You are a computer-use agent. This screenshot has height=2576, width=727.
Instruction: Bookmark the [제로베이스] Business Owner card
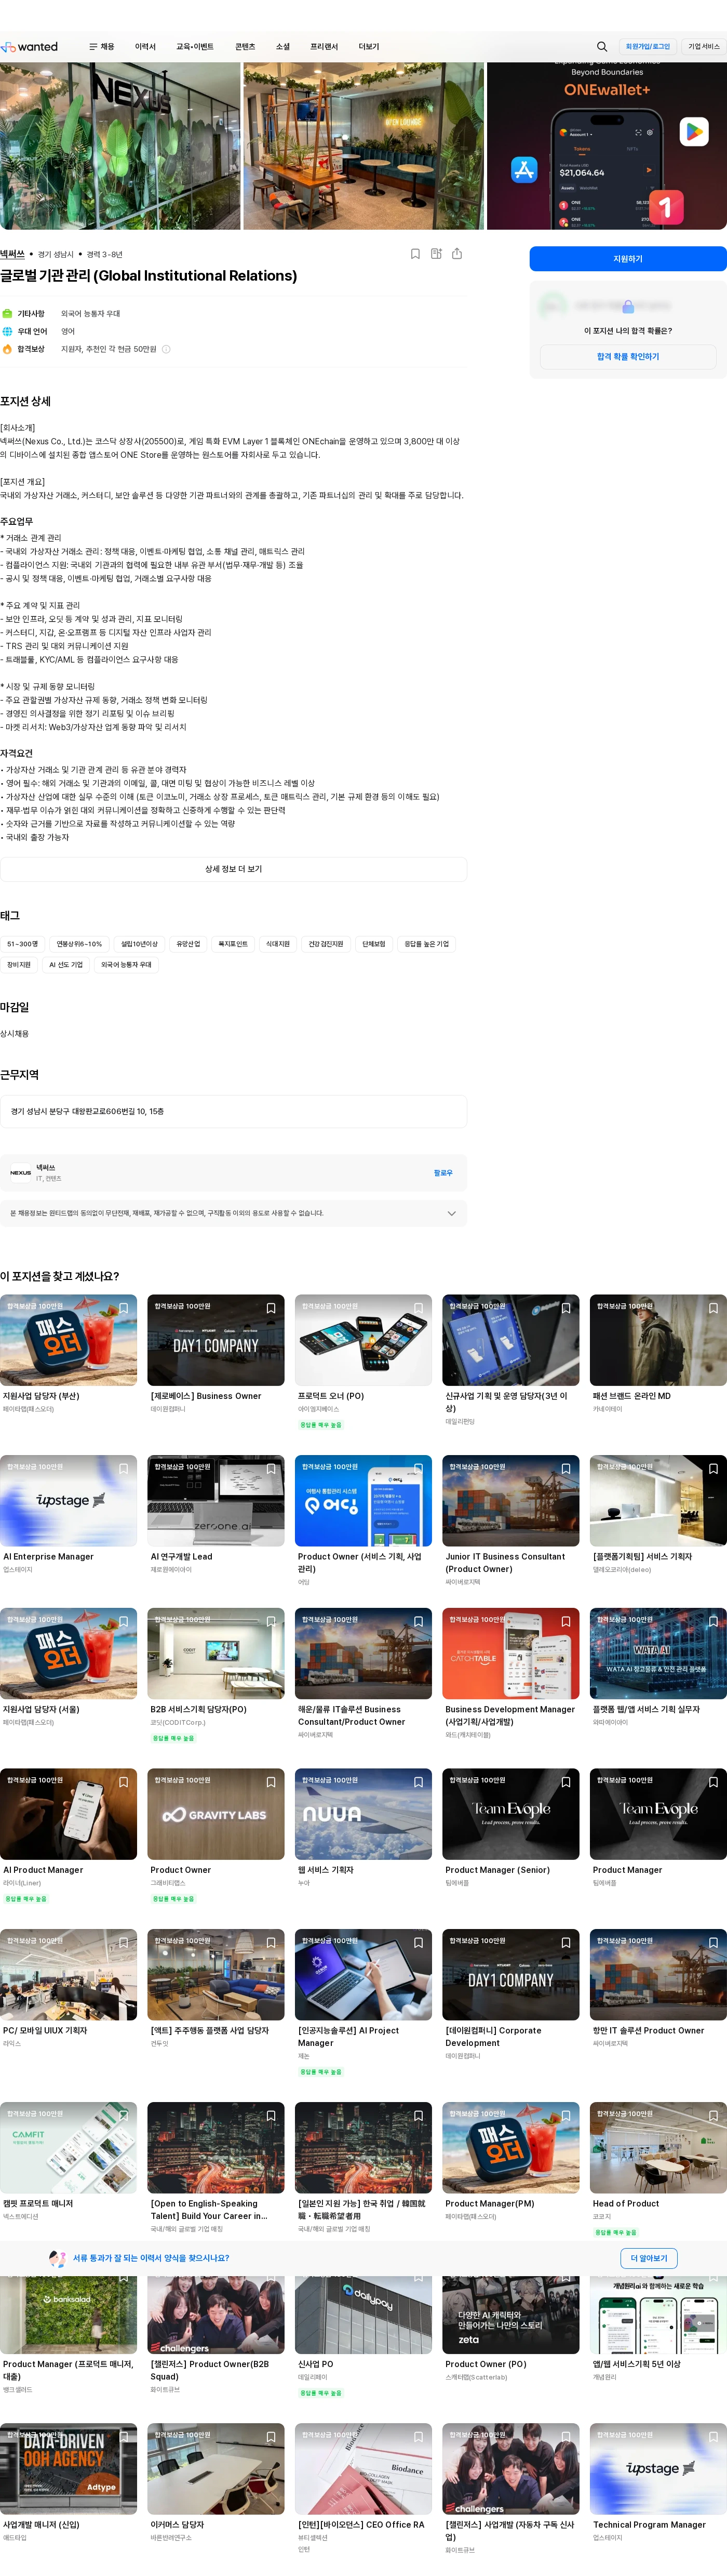[271, 1308]
